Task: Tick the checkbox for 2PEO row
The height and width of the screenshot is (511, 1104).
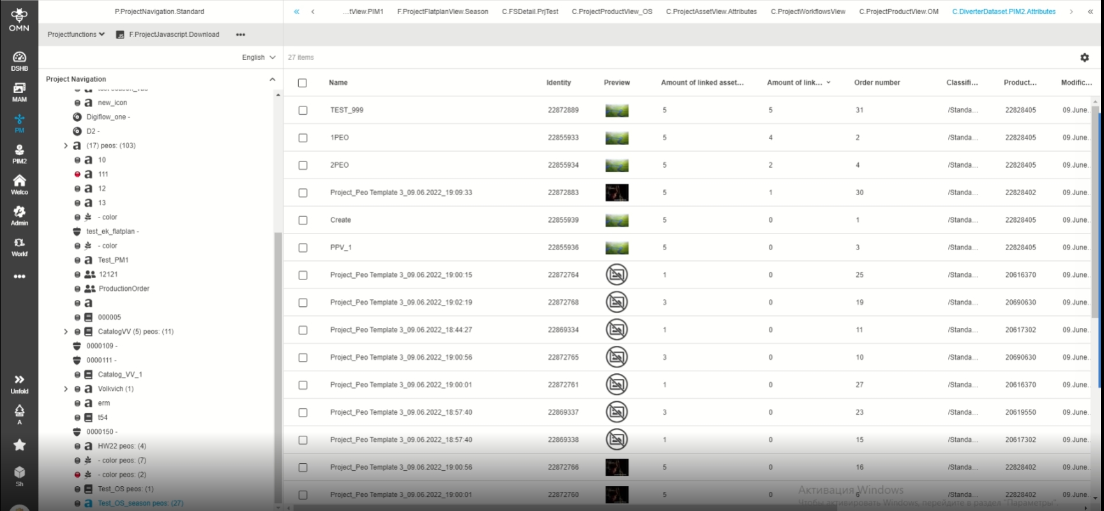Action: pyautogui.click(x=303, y=165)
